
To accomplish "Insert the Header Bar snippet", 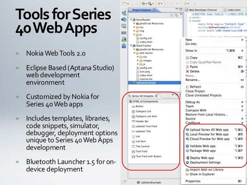I will [140, 121].
